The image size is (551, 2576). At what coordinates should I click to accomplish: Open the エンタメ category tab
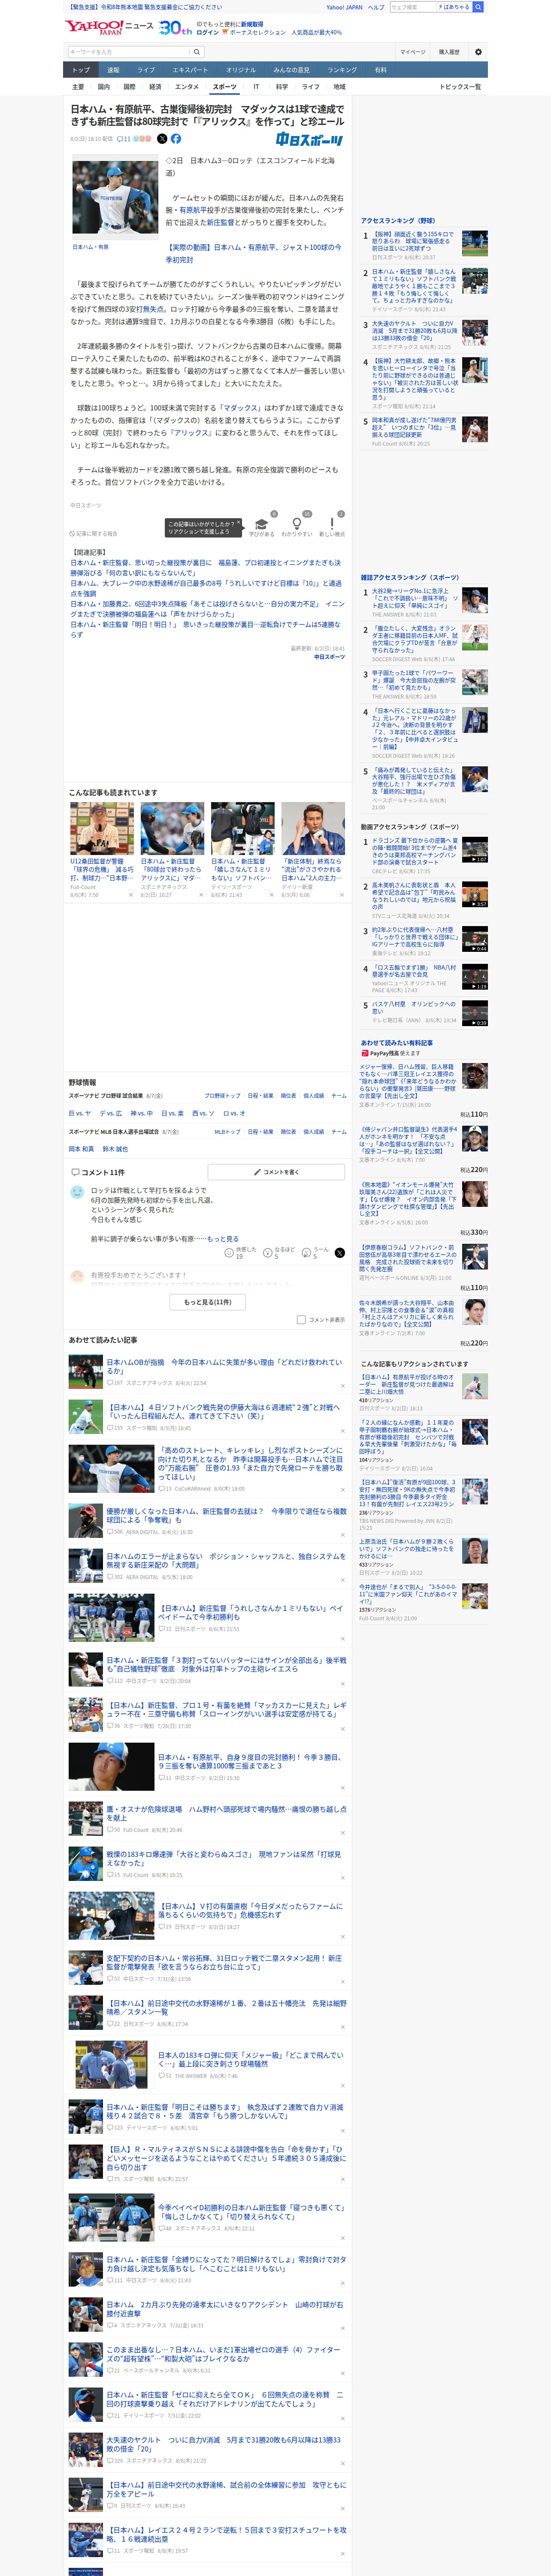point(187,87)
